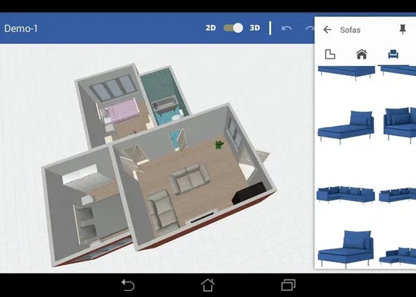Toggle the 2D/3D view switch
416x297 pixels.
[x=233, y=28]
